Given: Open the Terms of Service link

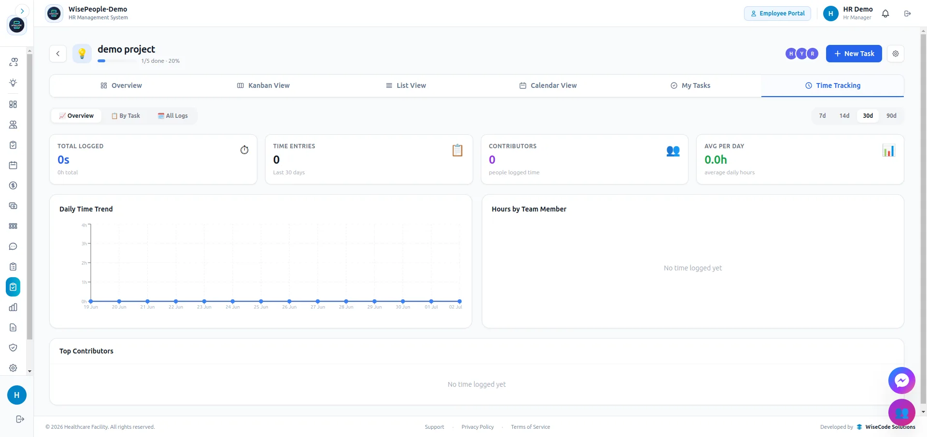Looking at the screenshot, I should click(531, 427).
